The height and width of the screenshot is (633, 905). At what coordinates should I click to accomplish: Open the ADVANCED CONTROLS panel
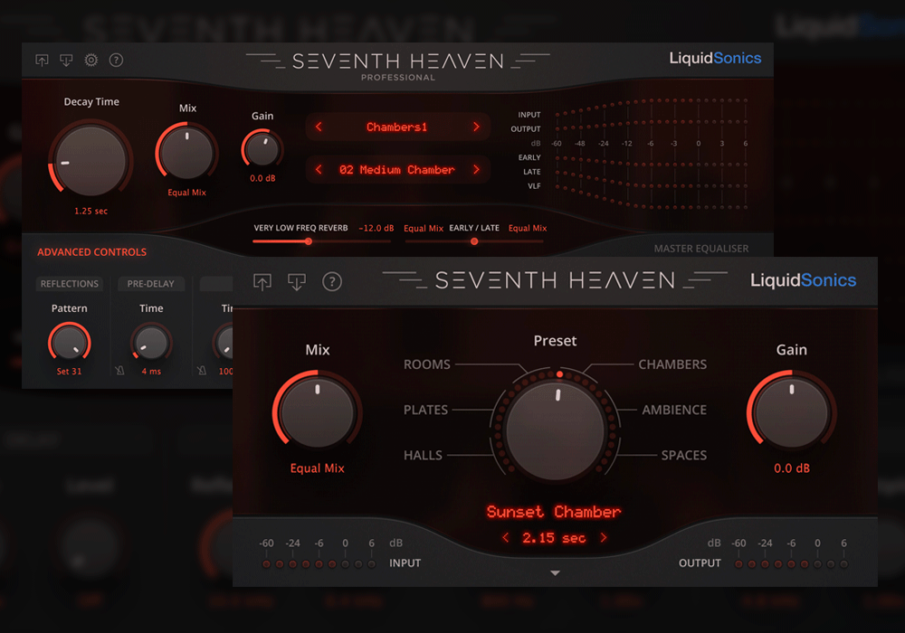(x=91, y=252)
